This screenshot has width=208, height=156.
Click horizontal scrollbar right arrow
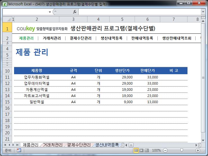[196, 145]
